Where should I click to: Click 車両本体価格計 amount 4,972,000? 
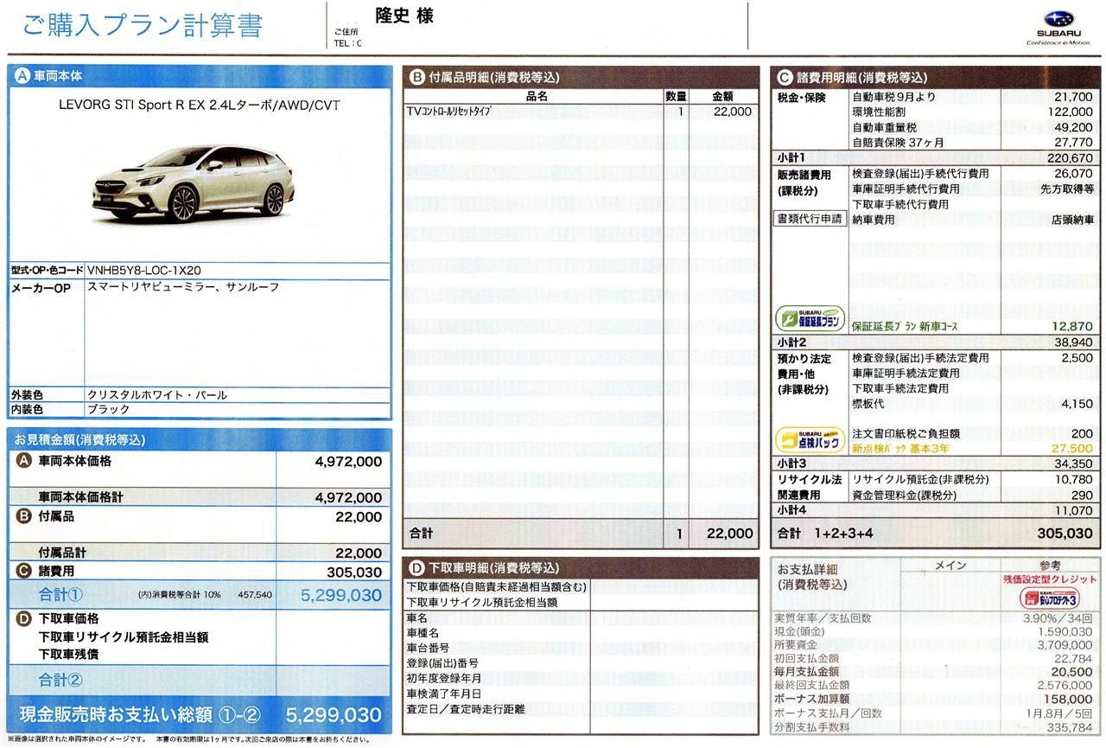click(x=349, y=498)
